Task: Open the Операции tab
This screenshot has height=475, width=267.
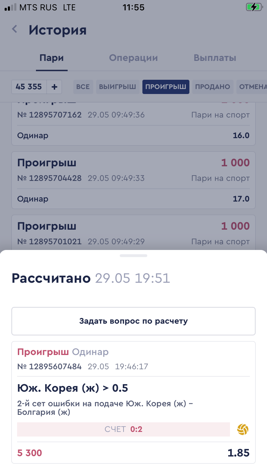Action: pyautogui.click(x=133, y=58)
